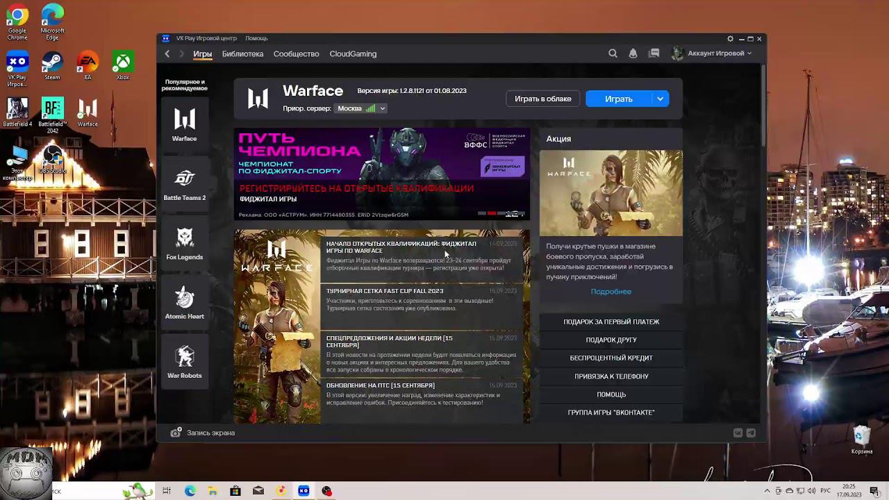Click the Запись экрана label
This screenshot has height=500, width=889.
click(210, 433)
